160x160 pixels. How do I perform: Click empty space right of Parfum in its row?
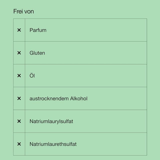pos(100,30)
